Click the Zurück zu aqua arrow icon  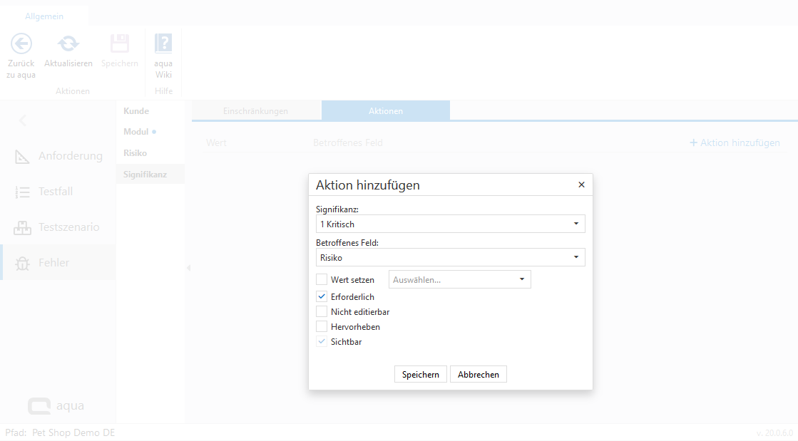tap(21, 44)
